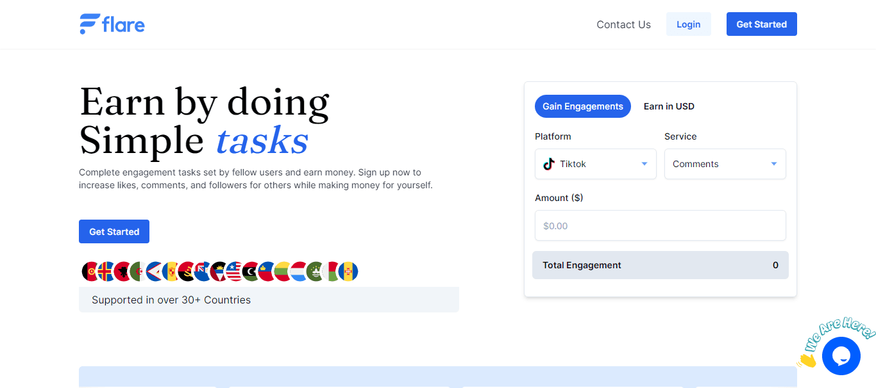Click the Angola flag icon

(x=187, y=271)
